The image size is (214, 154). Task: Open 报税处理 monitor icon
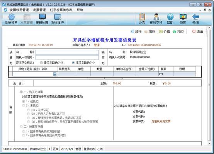coord(42,17)
